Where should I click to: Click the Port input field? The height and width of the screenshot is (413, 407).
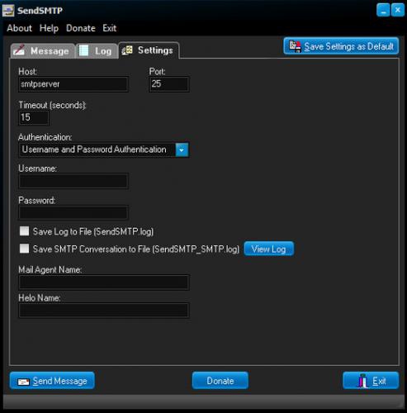click(169, 84)
